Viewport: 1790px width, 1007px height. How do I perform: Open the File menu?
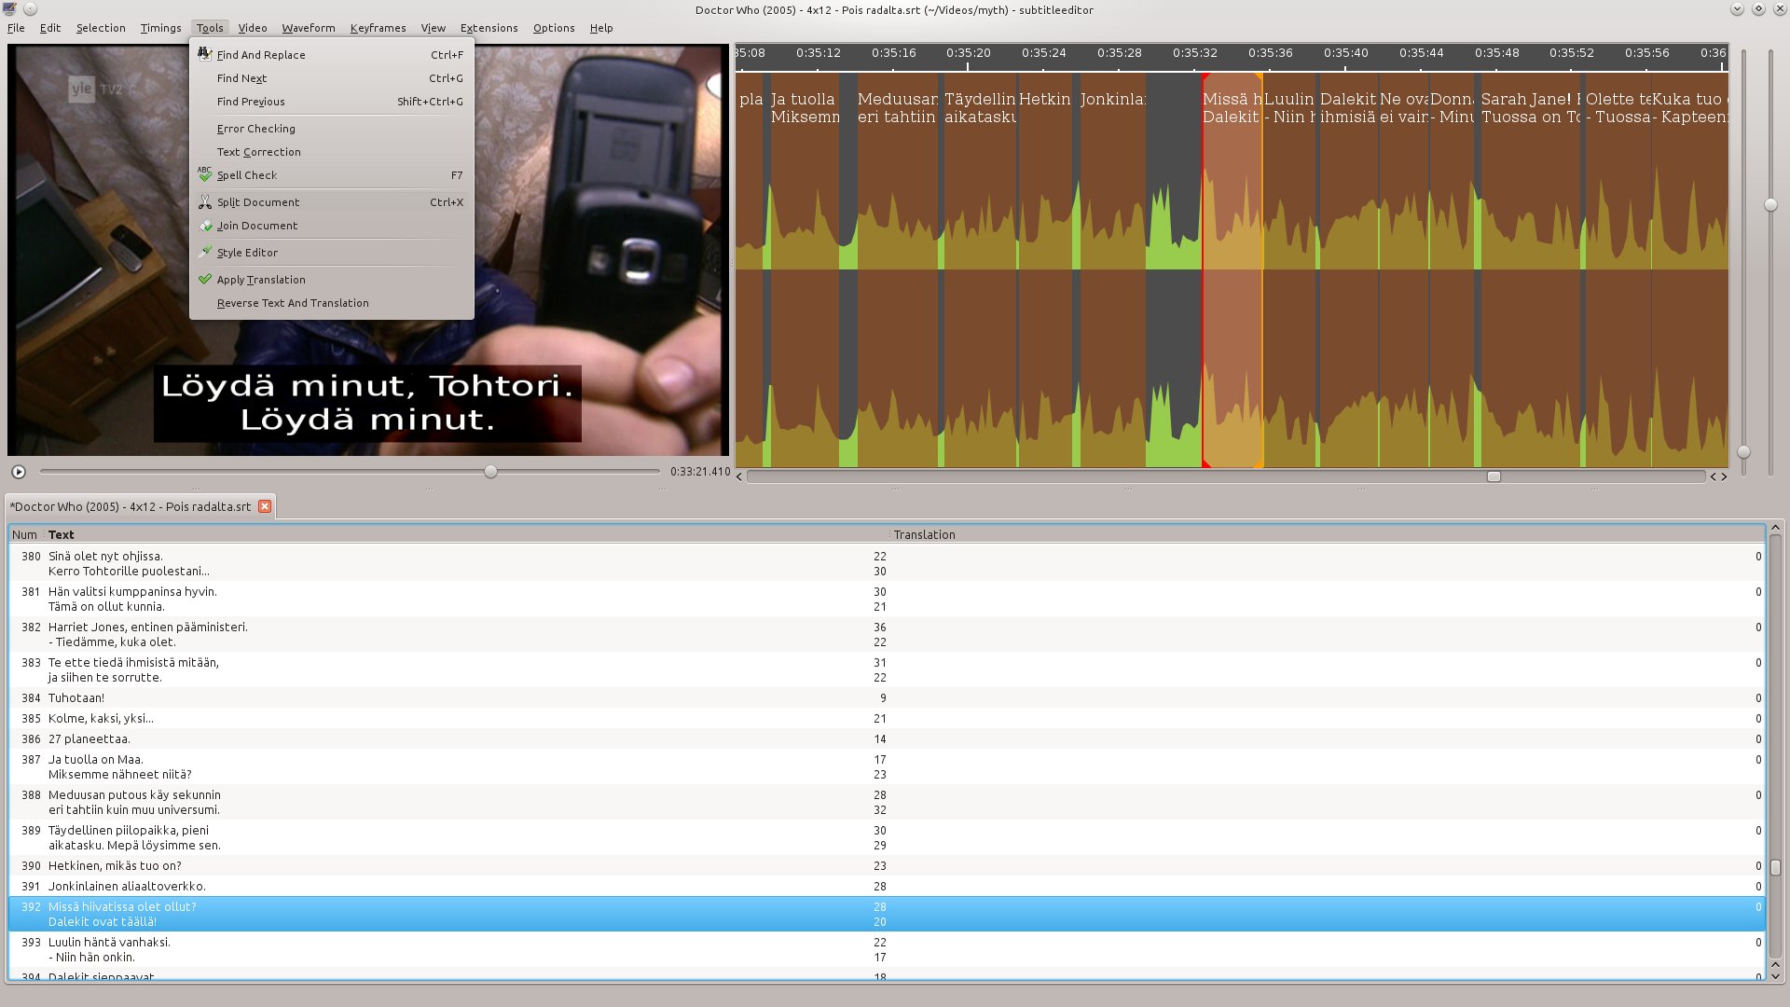point(16,28)
